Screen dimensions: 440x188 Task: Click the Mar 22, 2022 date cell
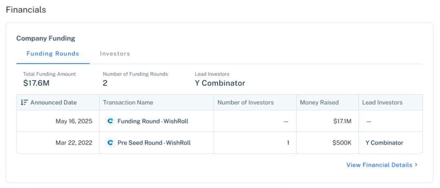[74, 143]
